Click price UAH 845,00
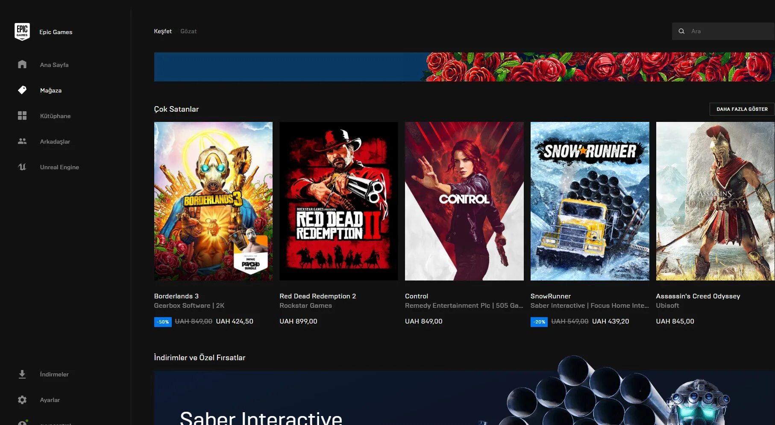Image resolution: width=775 pixels, height=425 pixels. (675, 321)
